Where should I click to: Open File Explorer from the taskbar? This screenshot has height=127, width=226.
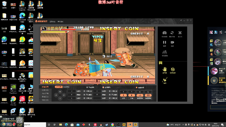60,125
